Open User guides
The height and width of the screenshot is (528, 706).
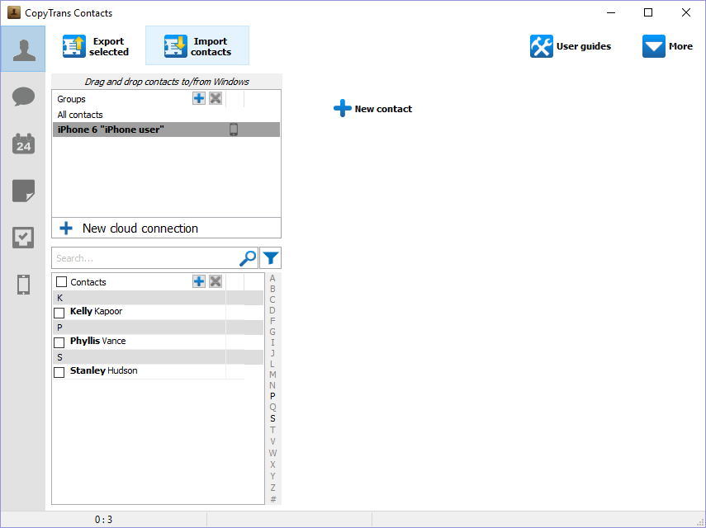[x=571, y=46]
